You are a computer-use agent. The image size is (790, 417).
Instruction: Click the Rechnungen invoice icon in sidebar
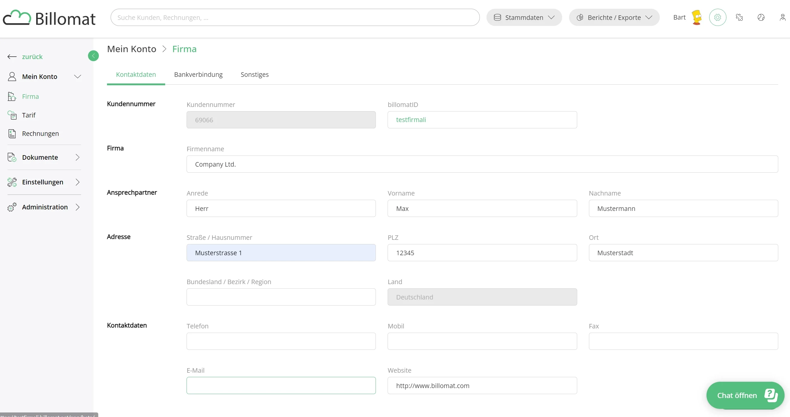tap(12, 134)
